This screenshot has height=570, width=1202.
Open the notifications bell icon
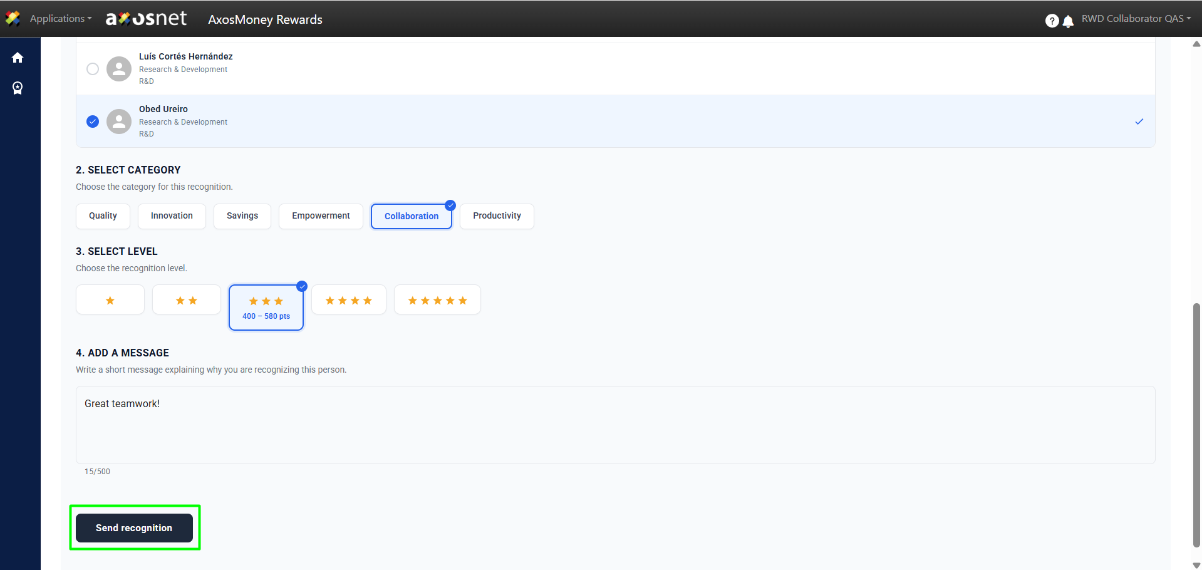[x=1069, y=21]
